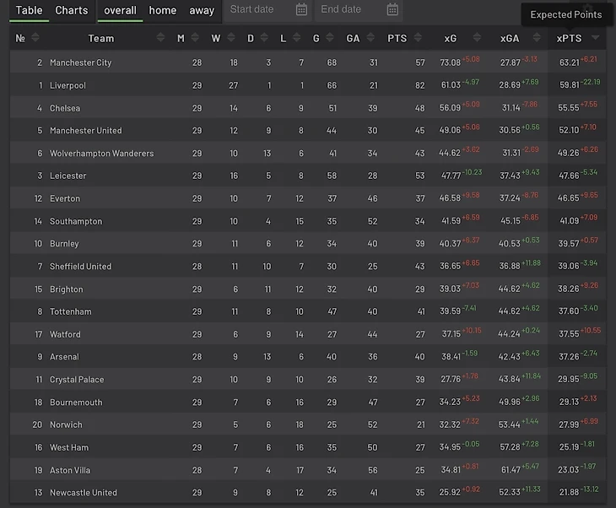Viewport: 616px width, 508px height.
Task: Open the Manchester City team link
Action: point(80,62)
